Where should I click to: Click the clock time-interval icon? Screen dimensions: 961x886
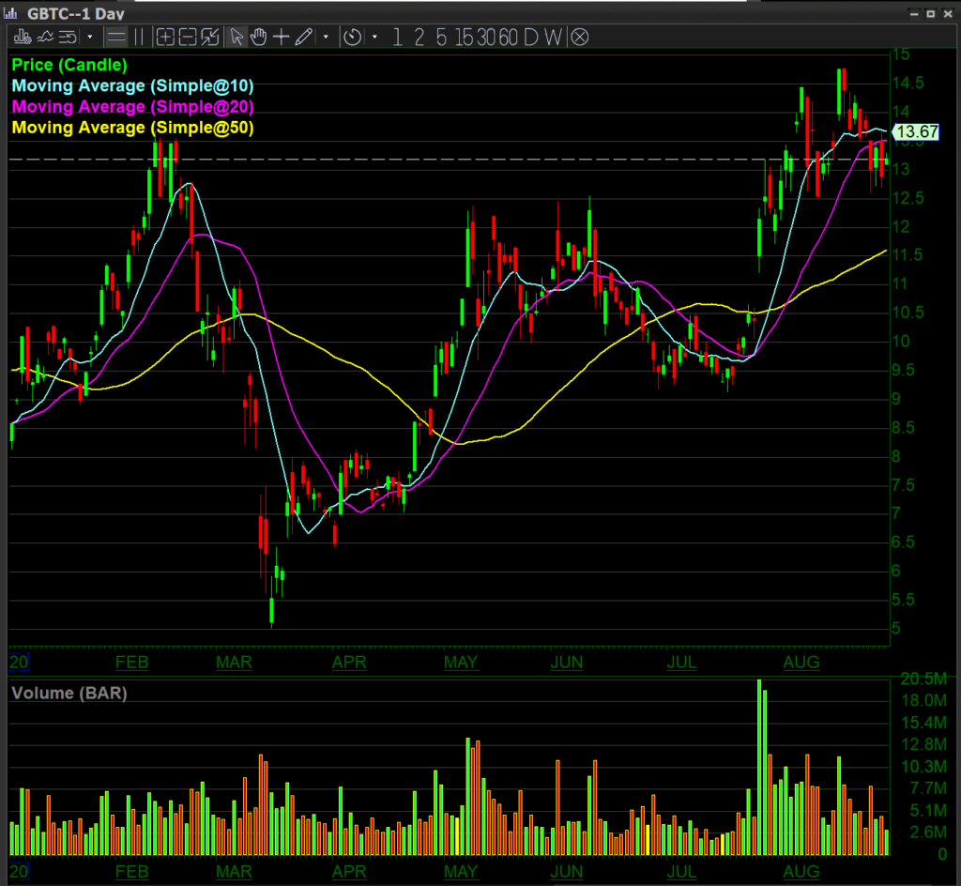click(x=352, y=38)
